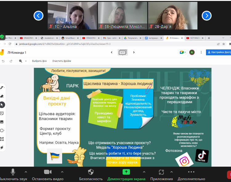
Task: Select the Pen tool in Jamboard sidebar
Action: click(2, 87)
